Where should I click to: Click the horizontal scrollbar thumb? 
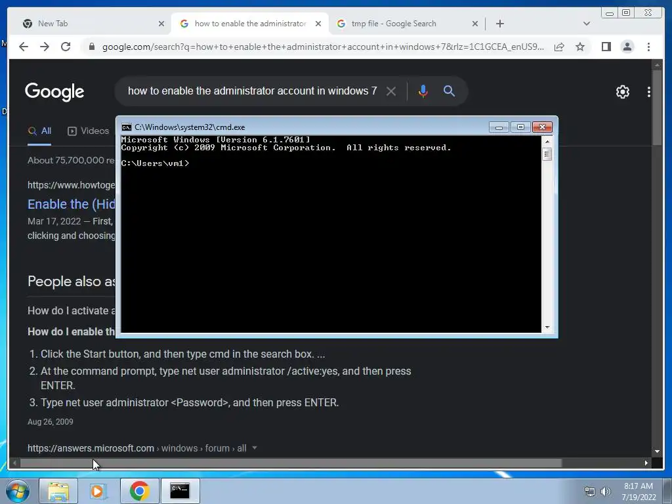pyautogui.click(x=291, y=463)
